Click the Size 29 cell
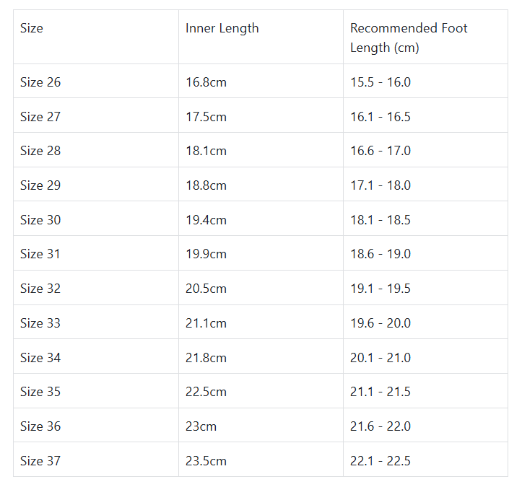The width and height of the screenshot is (522, 487). point(40,185)
